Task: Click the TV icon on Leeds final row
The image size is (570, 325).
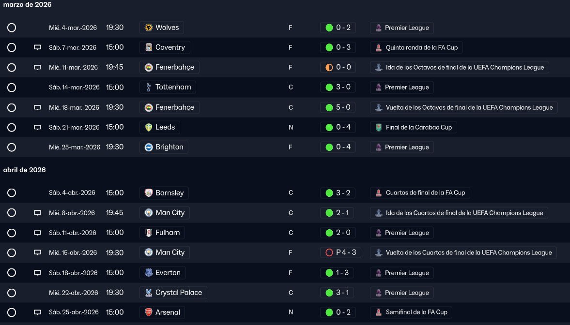Action: pos(37,128)
